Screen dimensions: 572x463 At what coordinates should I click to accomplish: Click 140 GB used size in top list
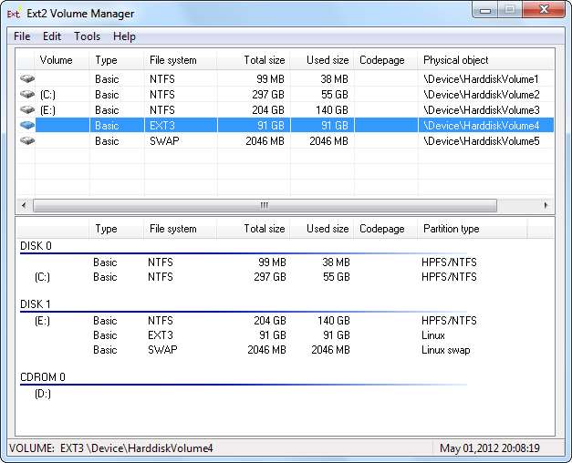(332, 110)
